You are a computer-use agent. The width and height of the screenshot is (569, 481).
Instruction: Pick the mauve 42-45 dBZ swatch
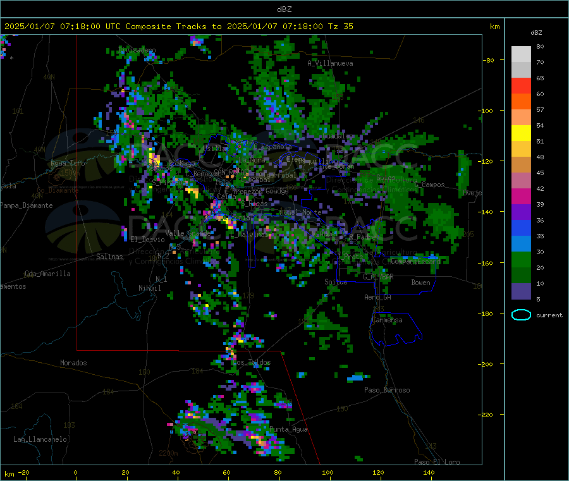pyautogui.click(x=521, y=181)
